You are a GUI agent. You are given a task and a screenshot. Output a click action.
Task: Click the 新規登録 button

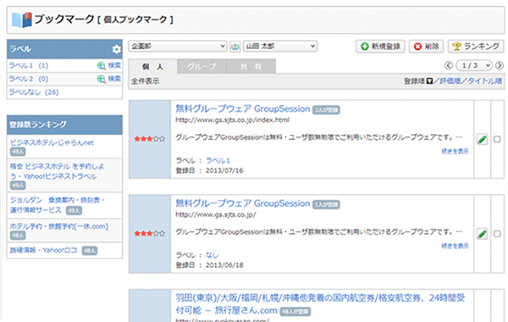coord(380,47)
